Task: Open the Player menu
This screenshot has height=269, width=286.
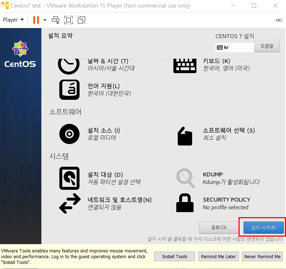Action: (x=13, y=20)
